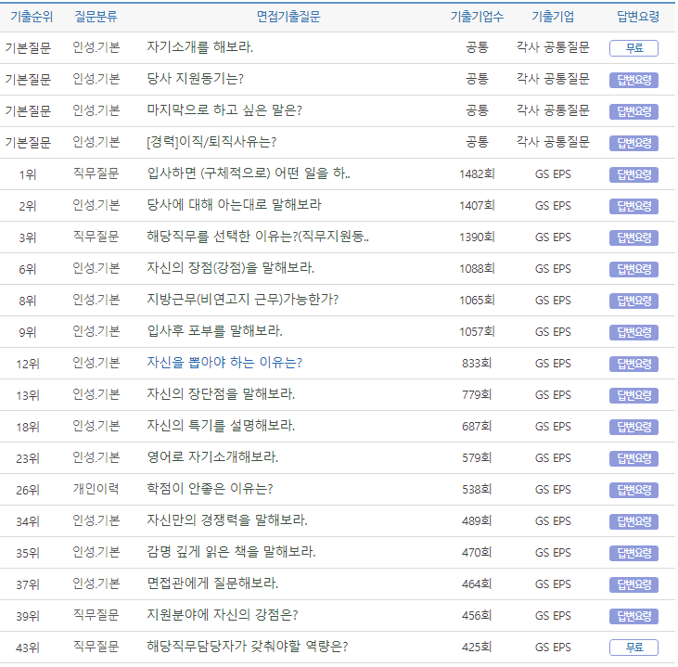Click GS EPS company in the 1위 row
Image resolution: width=678 pixels, height=667 pixels.
click(553, 174)
